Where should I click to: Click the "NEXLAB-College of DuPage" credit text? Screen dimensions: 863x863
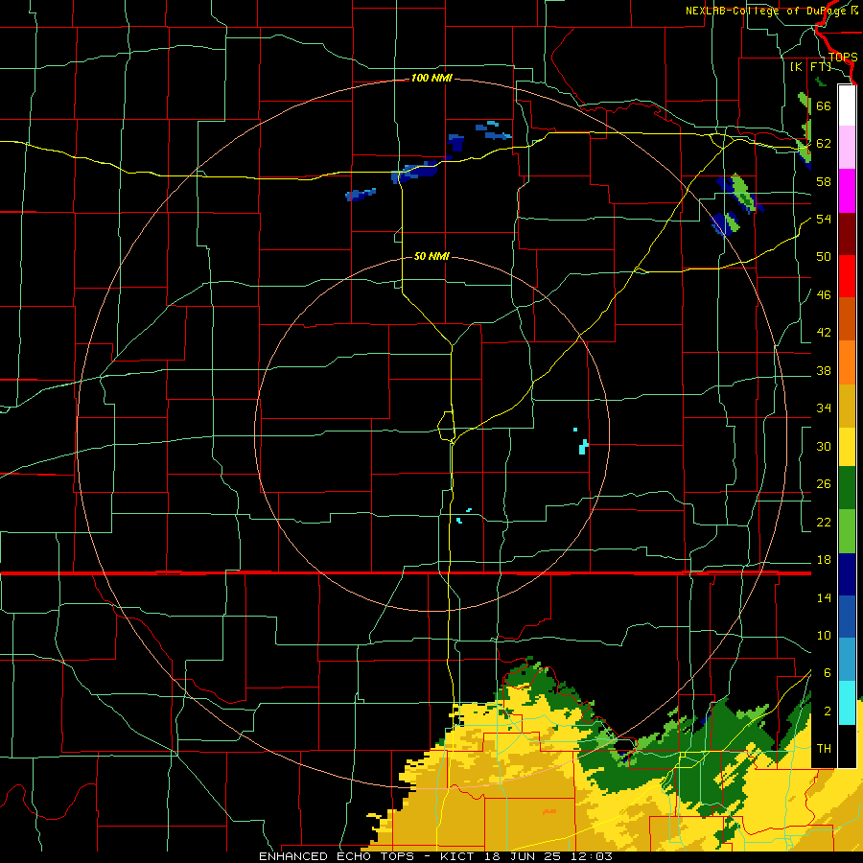(766, 11)
